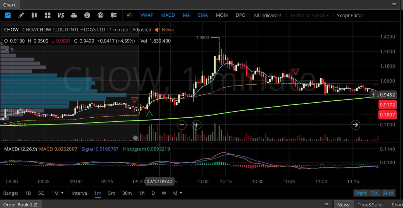Click the MACD(12,26,9) label
This screenshot has width=403, height=208.
tap(20, 149)
